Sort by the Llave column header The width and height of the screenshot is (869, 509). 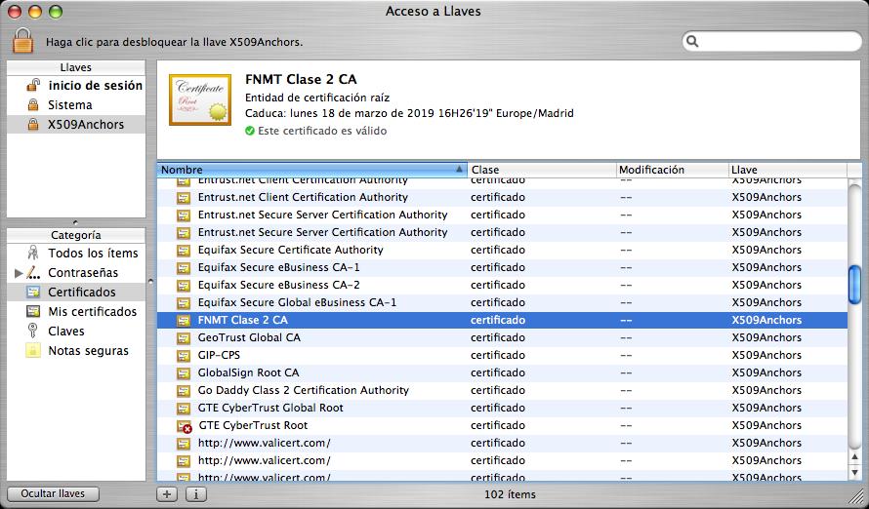point(788,170)
